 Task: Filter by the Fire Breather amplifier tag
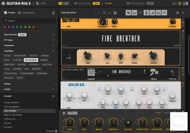(31, 60)
